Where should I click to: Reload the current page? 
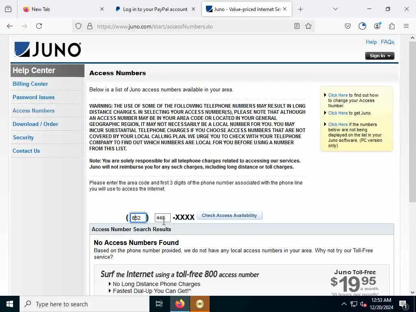click(39, 26)
